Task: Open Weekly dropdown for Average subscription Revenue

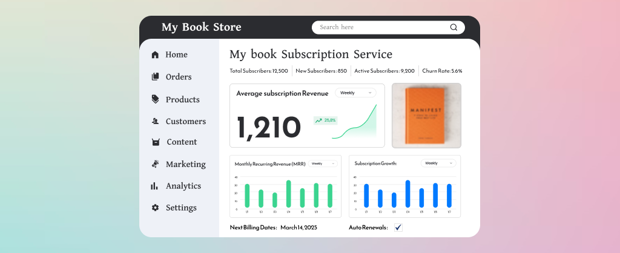Action: pyautogui.click(x=355, y=93)
